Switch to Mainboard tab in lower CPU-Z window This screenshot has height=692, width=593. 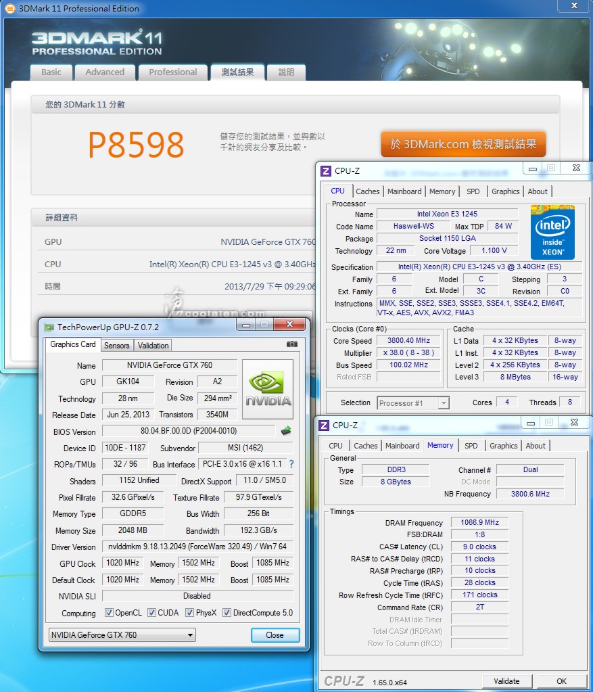402,446
